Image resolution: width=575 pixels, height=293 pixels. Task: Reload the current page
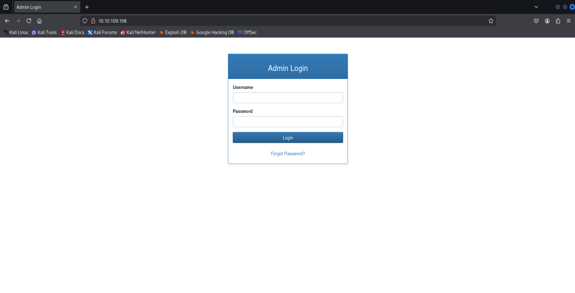point(29,21)
